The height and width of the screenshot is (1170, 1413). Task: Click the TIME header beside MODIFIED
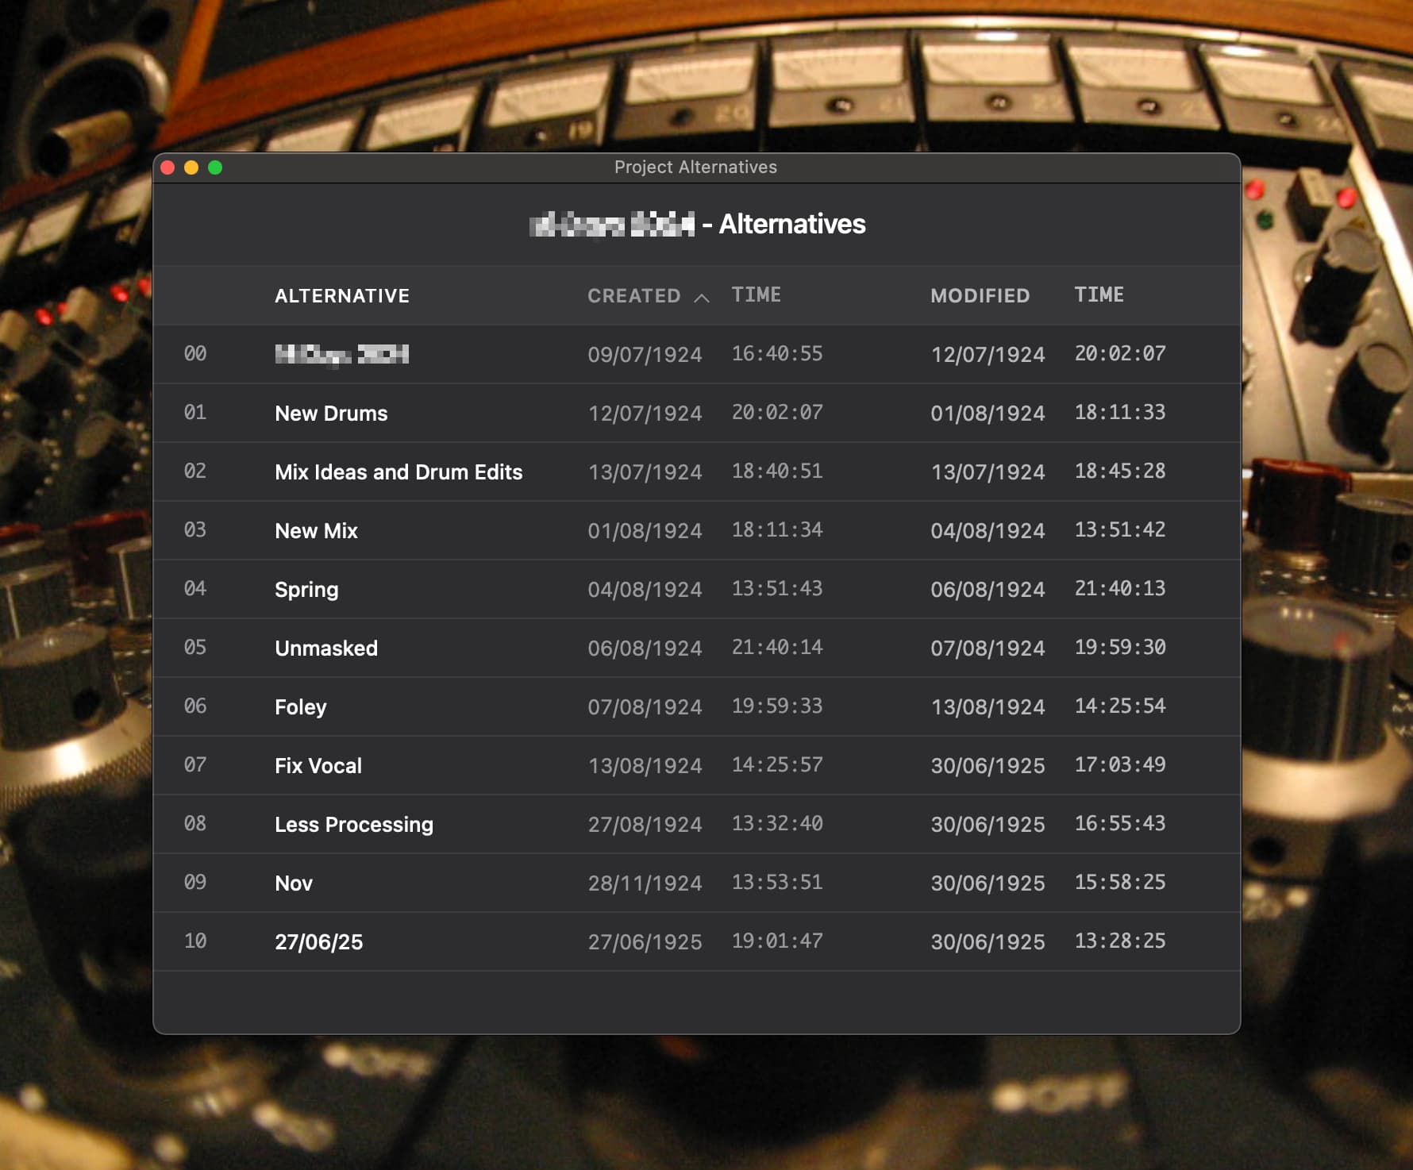(x=1099, y=295)
